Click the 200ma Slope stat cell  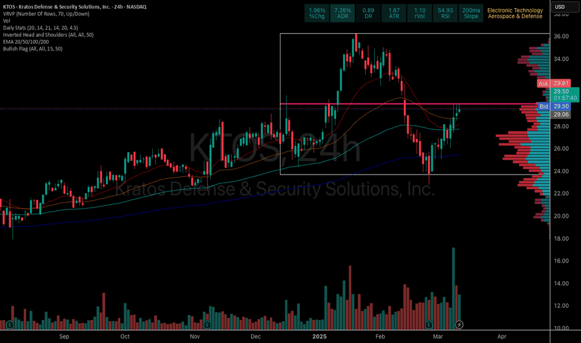tap(471, 13)
